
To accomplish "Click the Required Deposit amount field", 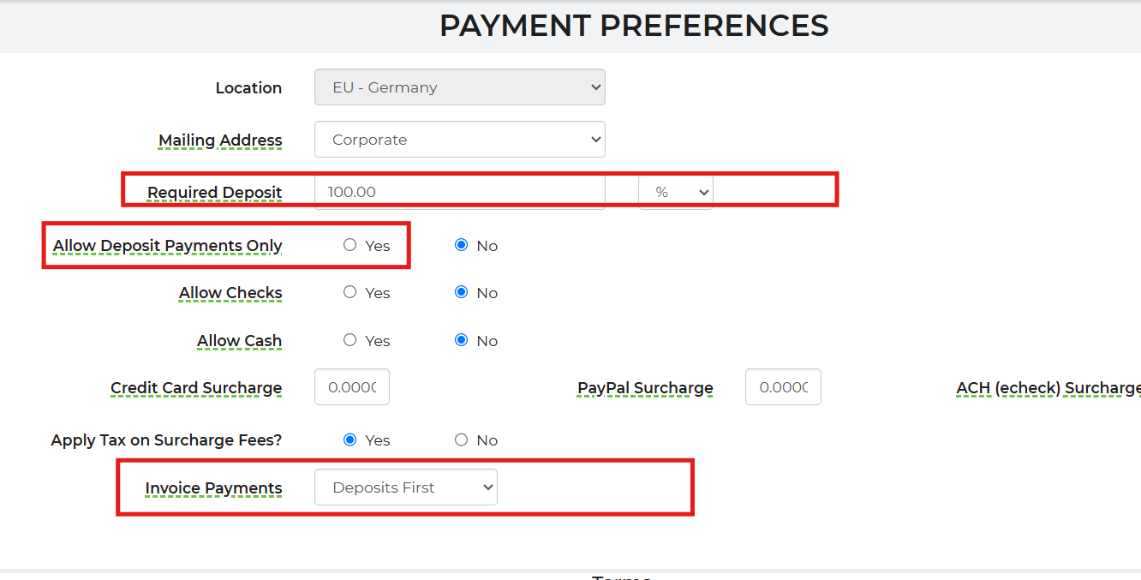I will [459, 192].
